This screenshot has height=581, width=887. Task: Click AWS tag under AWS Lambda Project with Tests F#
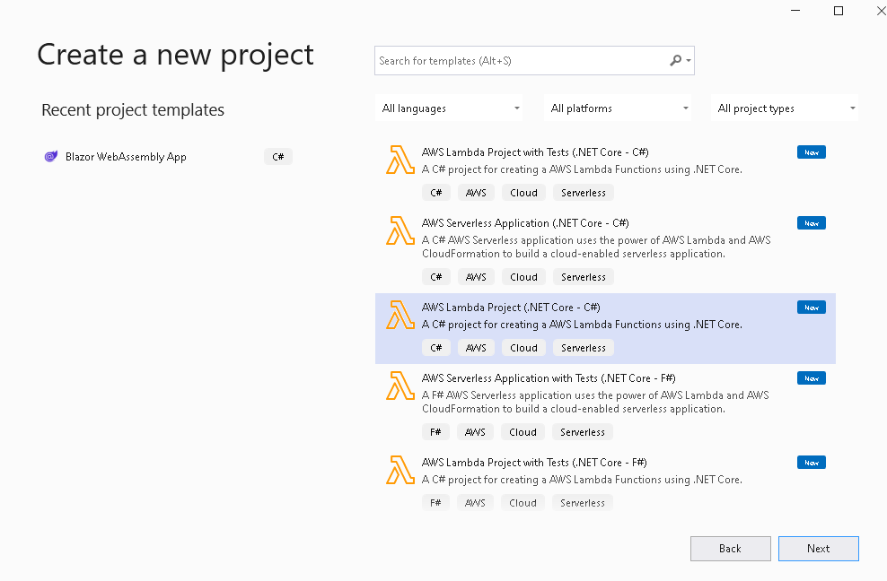coord(475,502)
